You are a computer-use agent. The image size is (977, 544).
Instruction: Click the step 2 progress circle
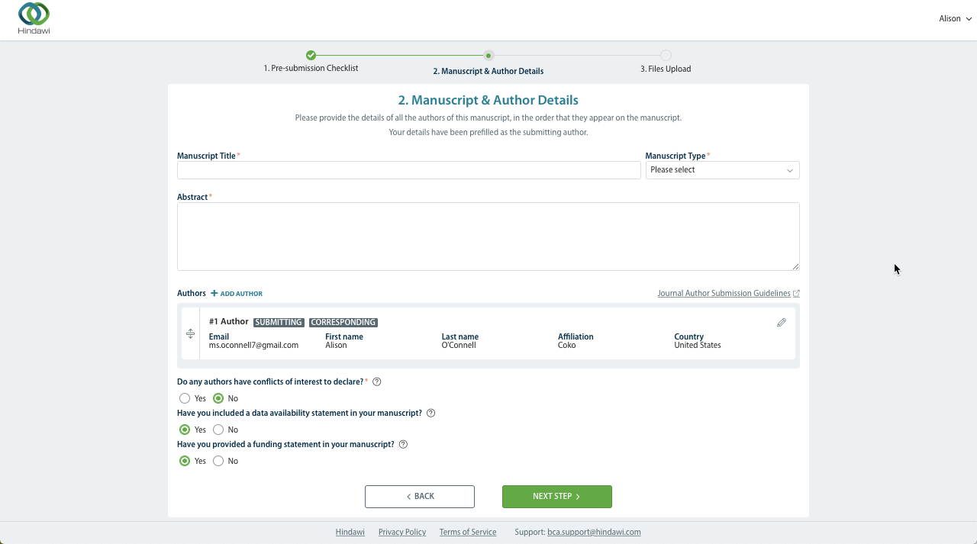click(x=488, y=55)
